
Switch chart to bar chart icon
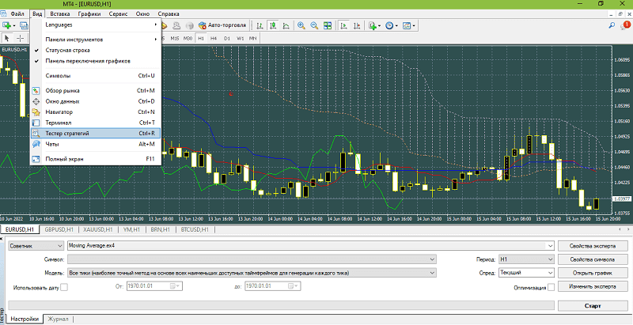[260, 25]
